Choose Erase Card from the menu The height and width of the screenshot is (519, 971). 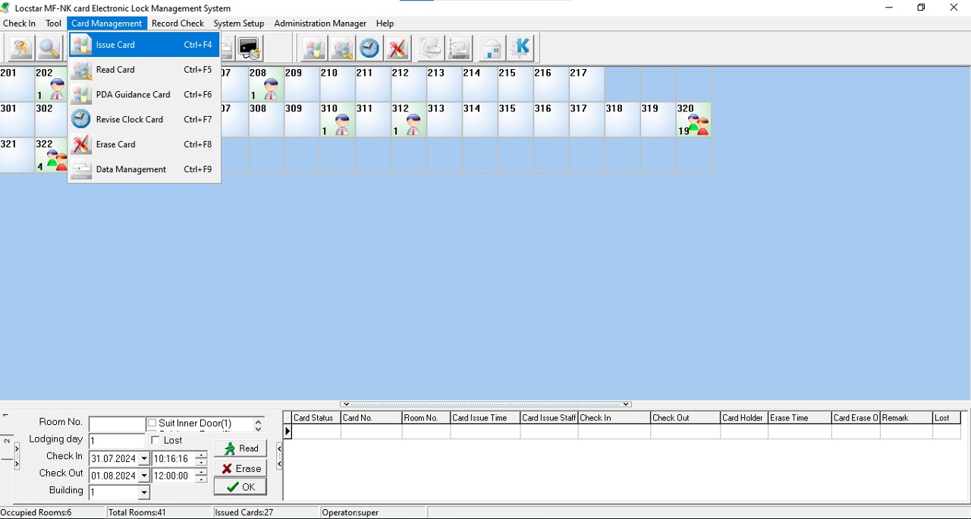point(144,144)
